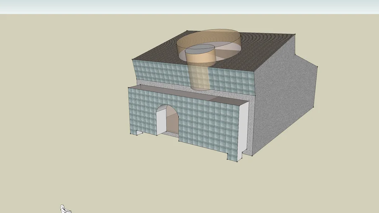
Task: Select the small inner cylinder top
Action: click(199, 48)
